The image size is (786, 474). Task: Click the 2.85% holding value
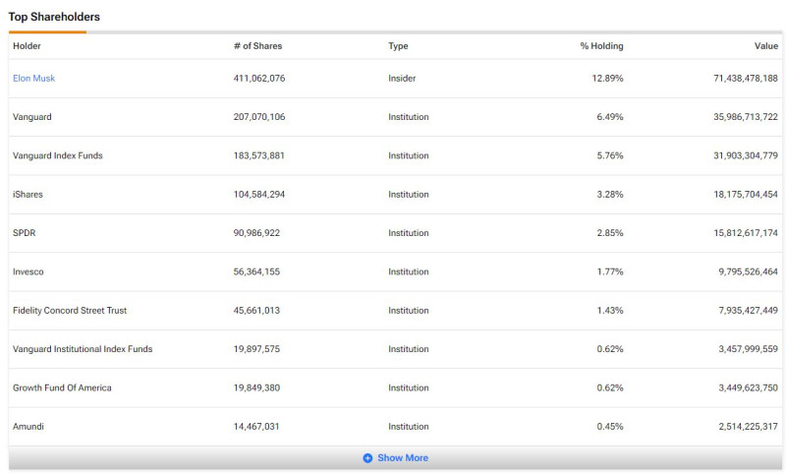(610, 233)
